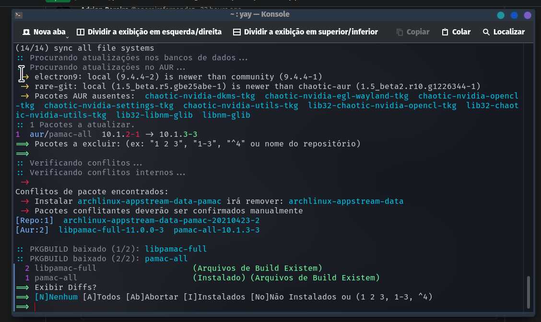Click aur/pamac-all in the update list
541x322 pixels.
click(x=60, y=134)
